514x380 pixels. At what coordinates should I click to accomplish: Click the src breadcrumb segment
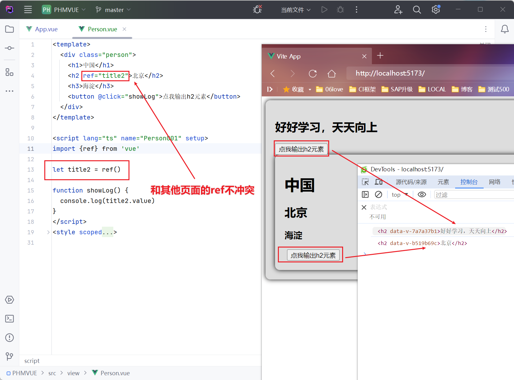(x=52, y=373)
